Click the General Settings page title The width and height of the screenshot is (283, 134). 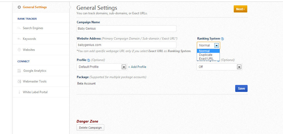tap(97, 8)
